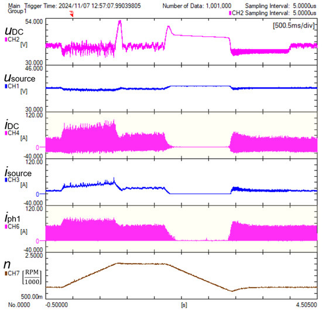Select the CH1 blue legend swatch
The image size is (322, 311).
[6, 86]
